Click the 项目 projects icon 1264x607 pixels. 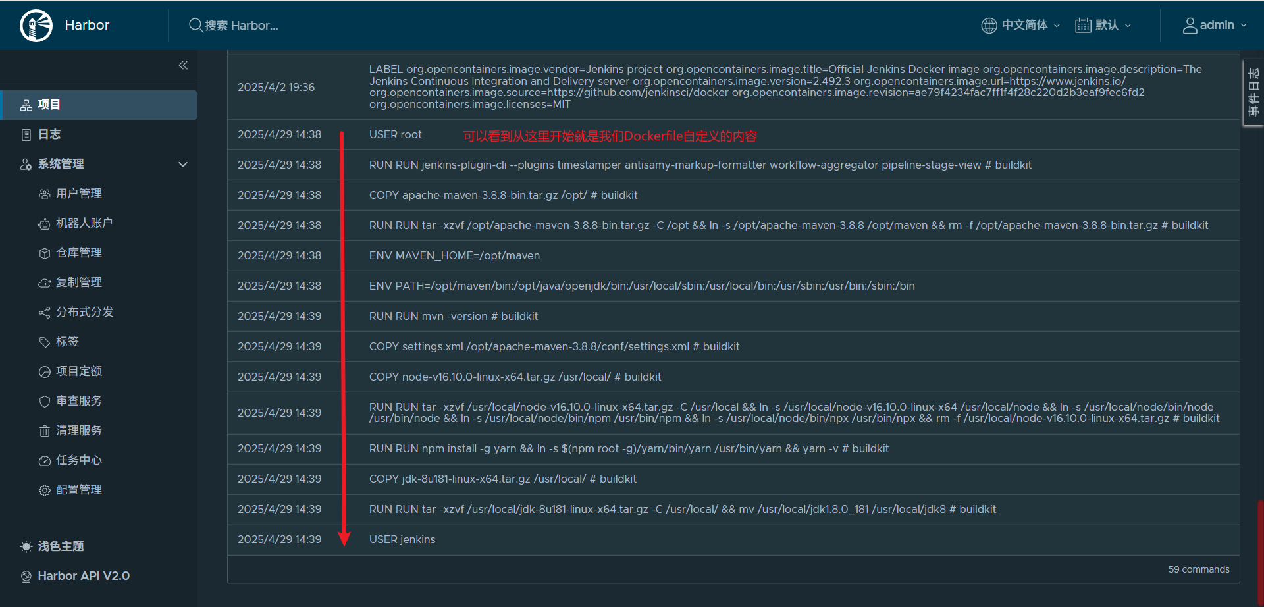coord(26,105)
